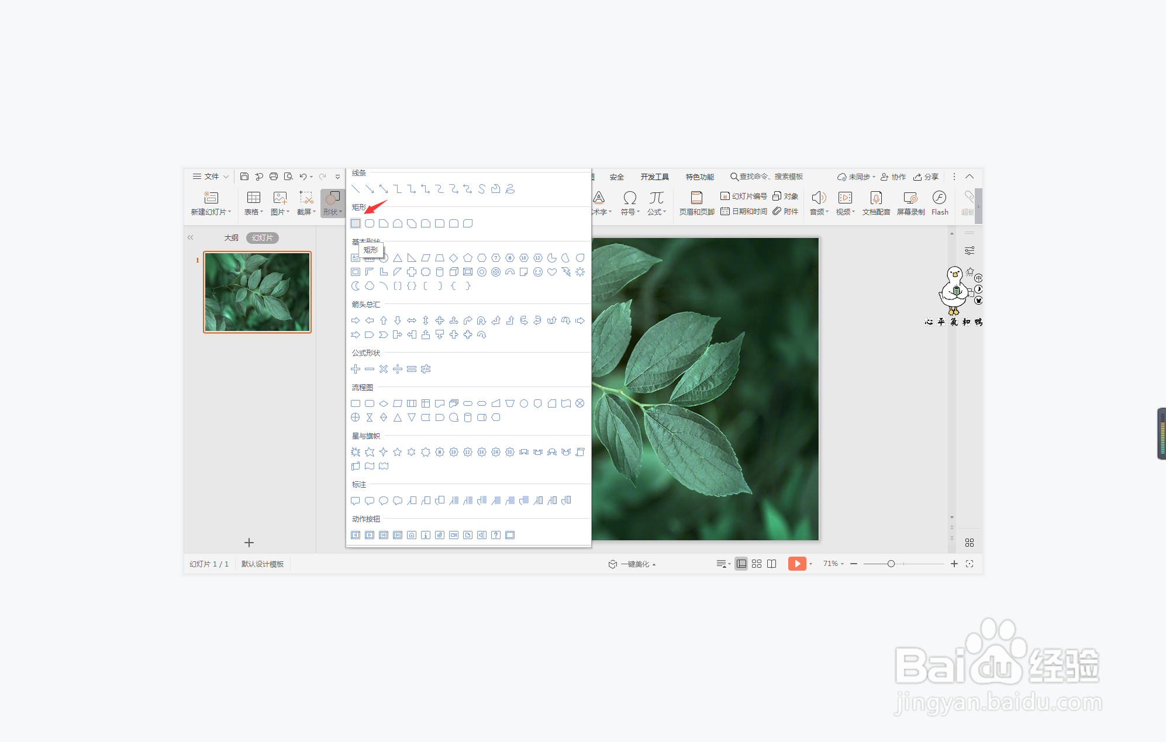1166x742 pixels.
Task: Switch to the 大纲 outline tab
Action: tap(232, 238)
